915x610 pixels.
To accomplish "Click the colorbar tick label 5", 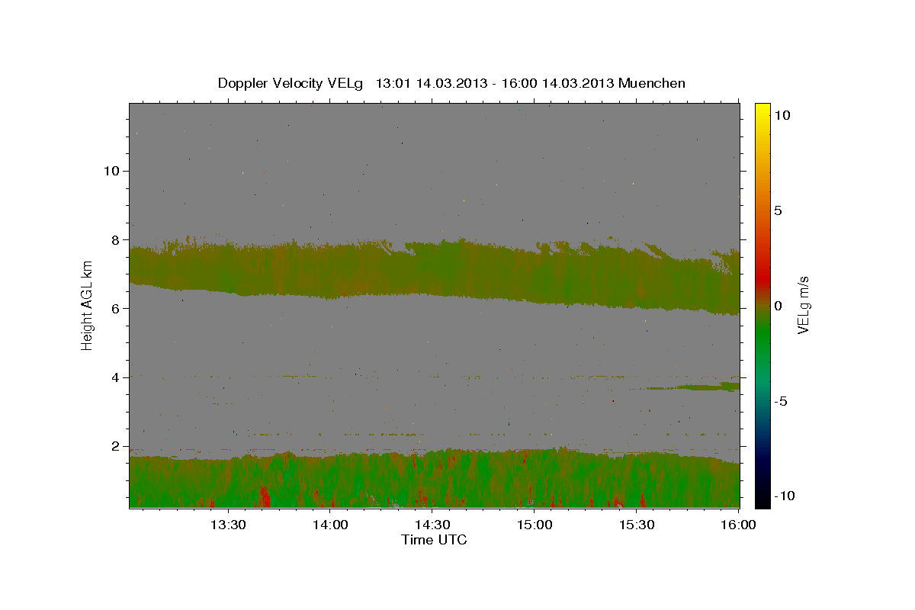I will (x=778, y=210).
